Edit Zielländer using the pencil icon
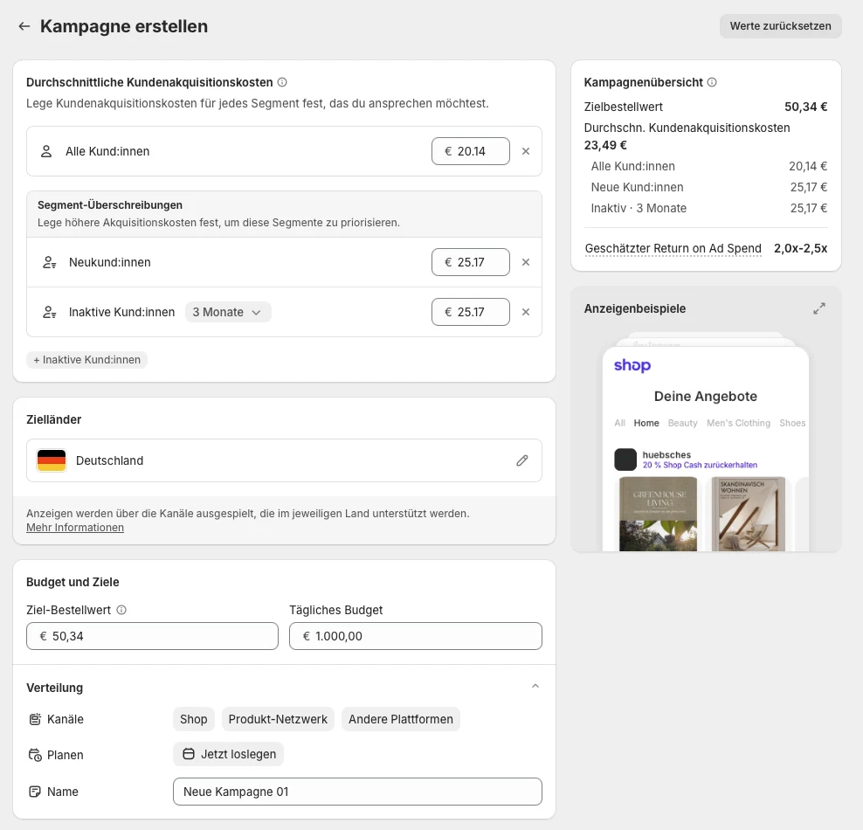Screen dimensions: 863x830 click(522, 460)
